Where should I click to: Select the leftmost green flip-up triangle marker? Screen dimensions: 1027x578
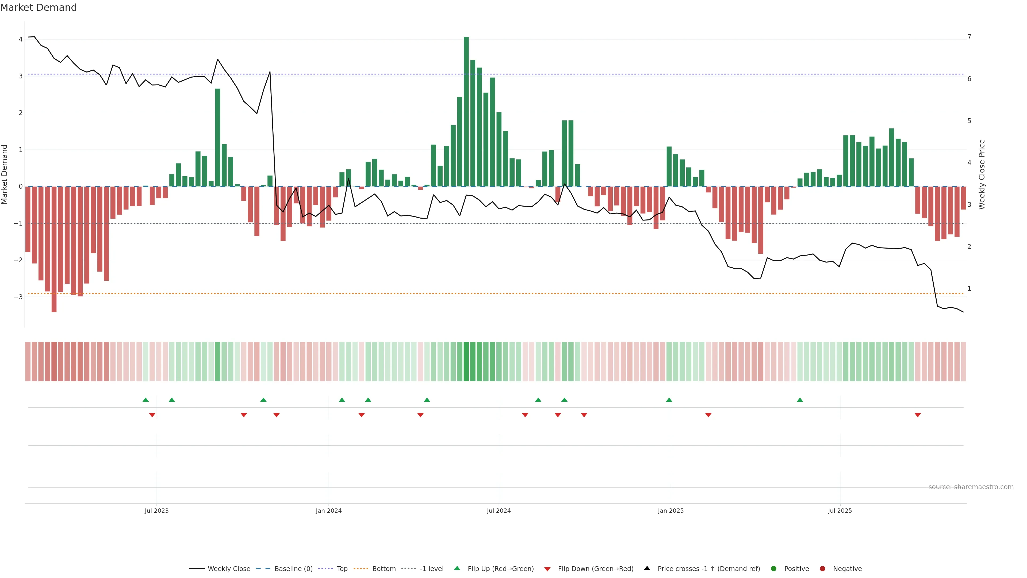point(145,400)
